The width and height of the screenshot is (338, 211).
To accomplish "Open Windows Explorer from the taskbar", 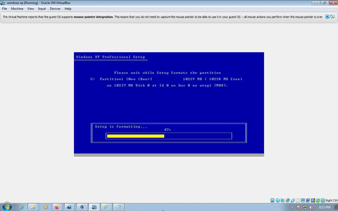I will pyautogui.click(x=32, y=207).
